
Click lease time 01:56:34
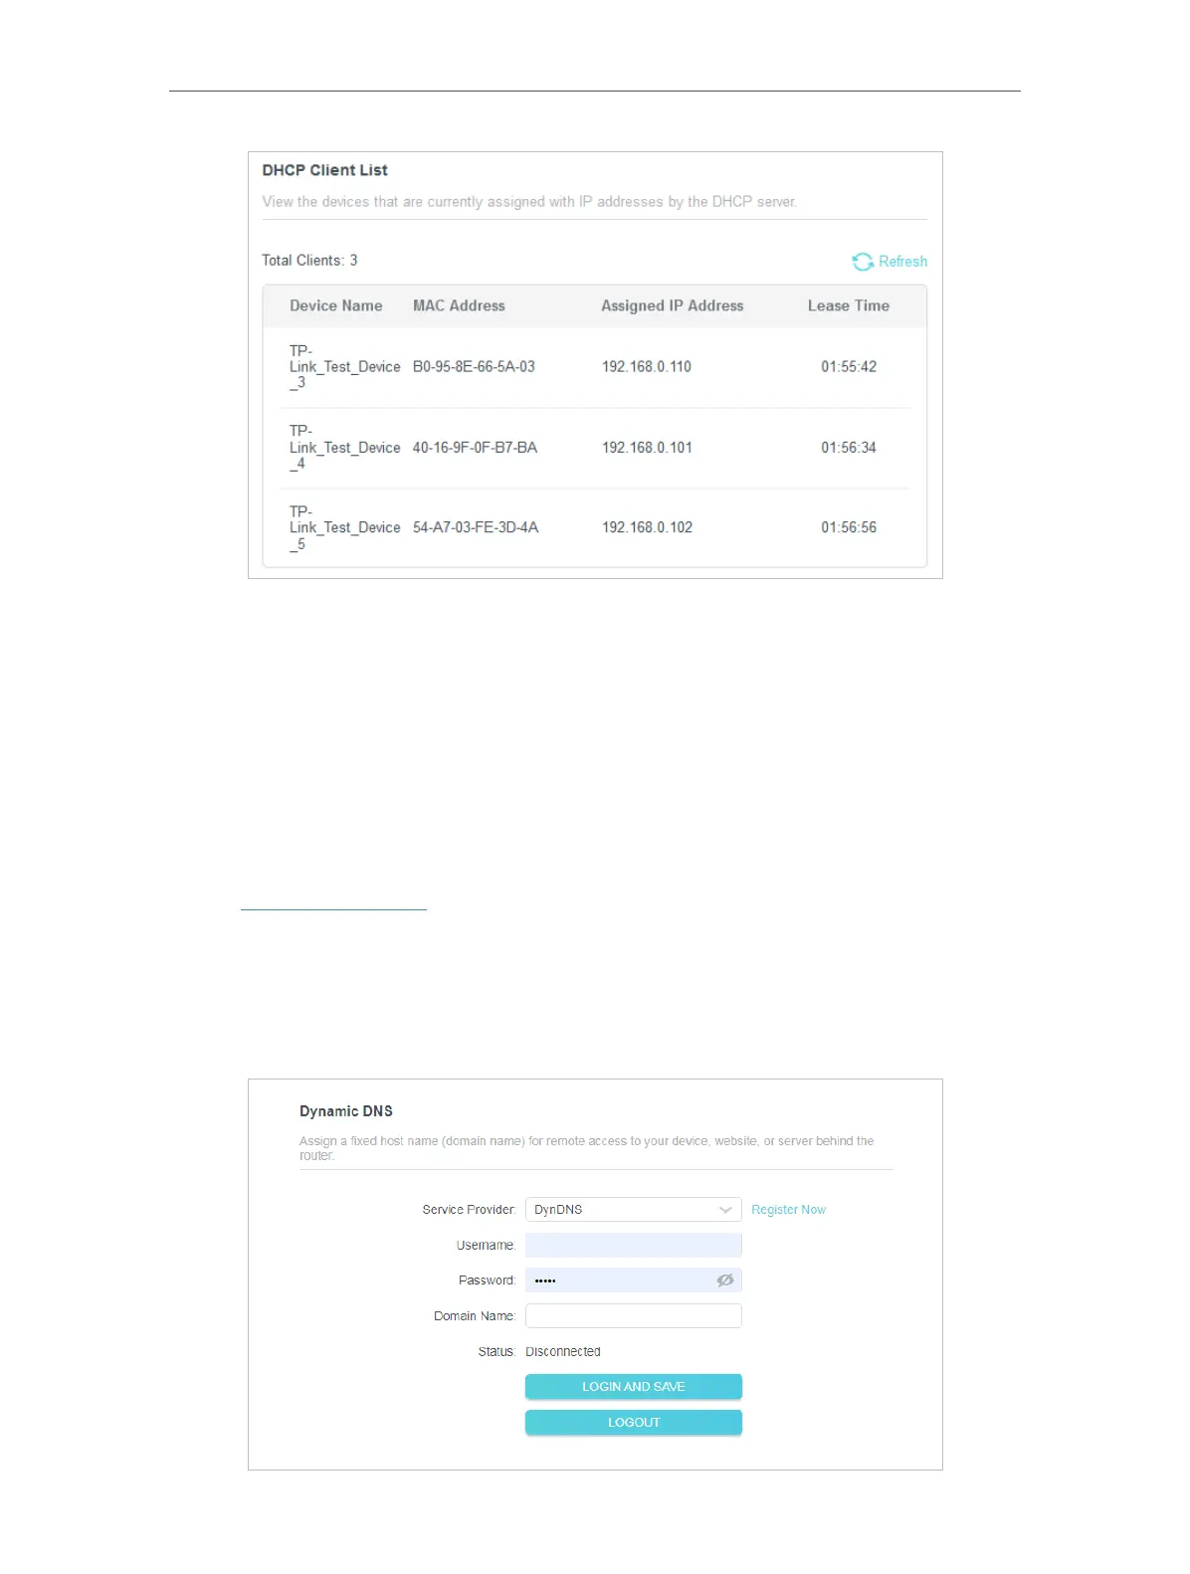pyautogui.click(x=849, y=448)
